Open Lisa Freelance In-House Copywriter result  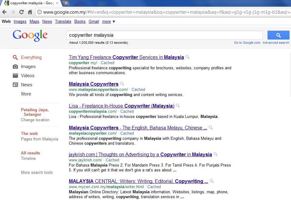point(122,106)
